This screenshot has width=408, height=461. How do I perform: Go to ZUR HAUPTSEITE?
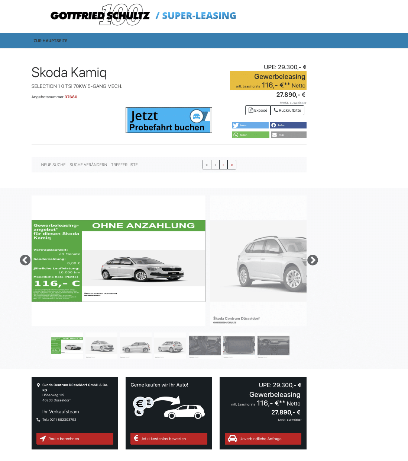[51, 41]
